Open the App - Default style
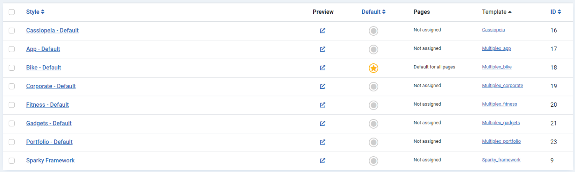This screenshot has height=172, width=575. pyautogui.click(x=43, y=49)
